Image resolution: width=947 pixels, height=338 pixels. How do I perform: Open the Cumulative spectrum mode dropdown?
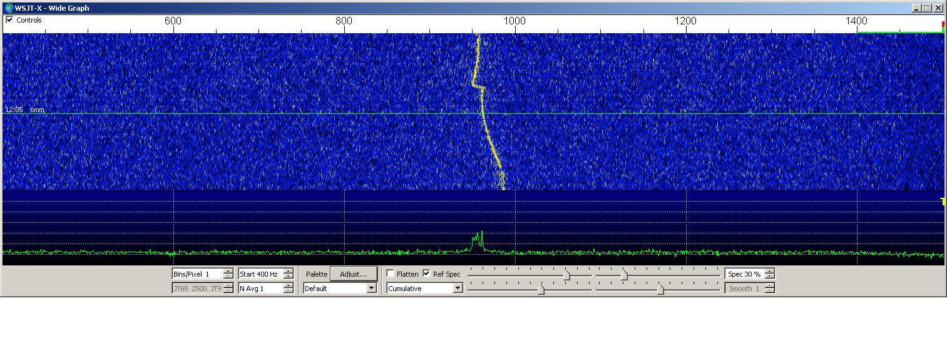424,289
